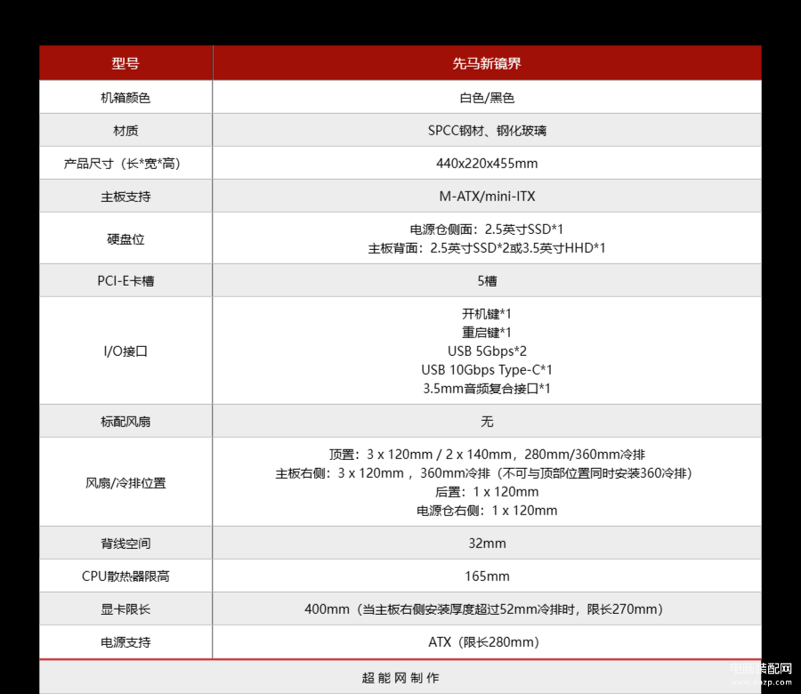Viewport: 801px width, 694px height.
Task: Click SPCC钢材、钢化玻璃 material value
Action: (487, 131)
